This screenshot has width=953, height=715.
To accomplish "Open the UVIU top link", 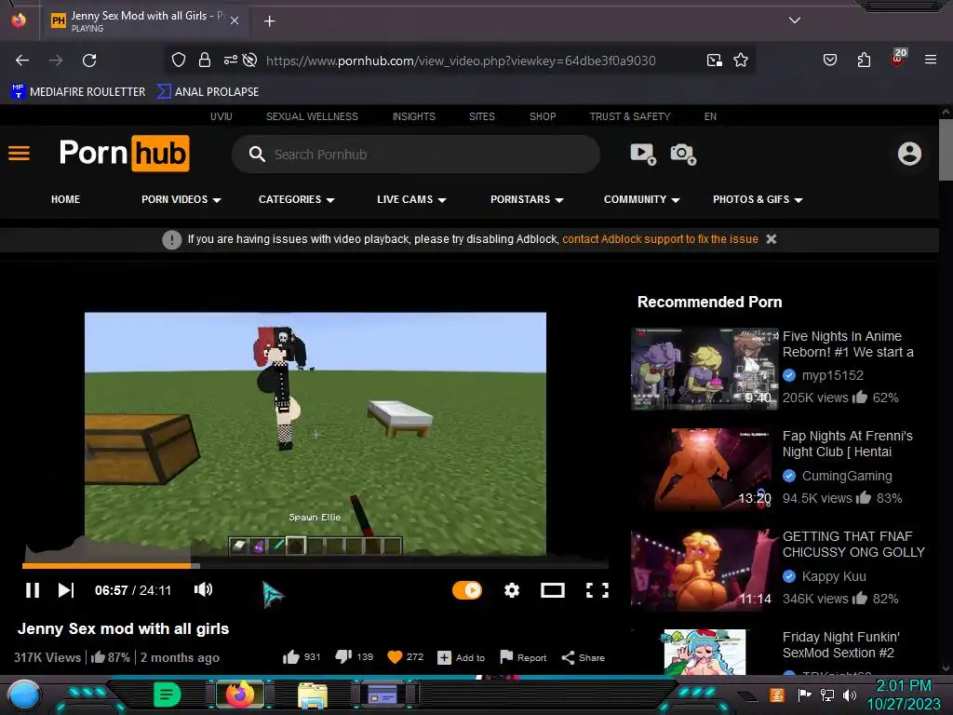I will 221,116.
